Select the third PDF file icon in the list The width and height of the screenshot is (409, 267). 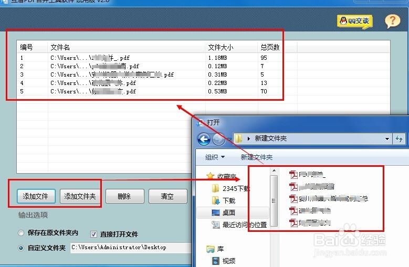tap(293, 198)
